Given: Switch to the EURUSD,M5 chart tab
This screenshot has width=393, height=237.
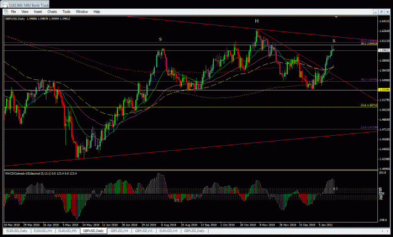Looking at the screenshot, I should point(67,231).
